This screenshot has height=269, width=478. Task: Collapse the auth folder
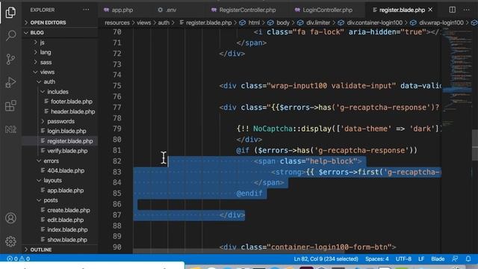(49, 81)
